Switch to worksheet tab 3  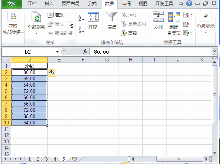(46, 159)
